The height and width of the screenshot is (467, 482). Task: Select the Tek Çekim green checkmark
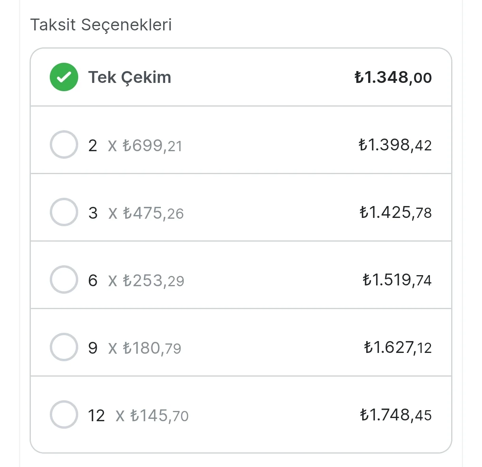pyautogui.click(x=64, y=77)
